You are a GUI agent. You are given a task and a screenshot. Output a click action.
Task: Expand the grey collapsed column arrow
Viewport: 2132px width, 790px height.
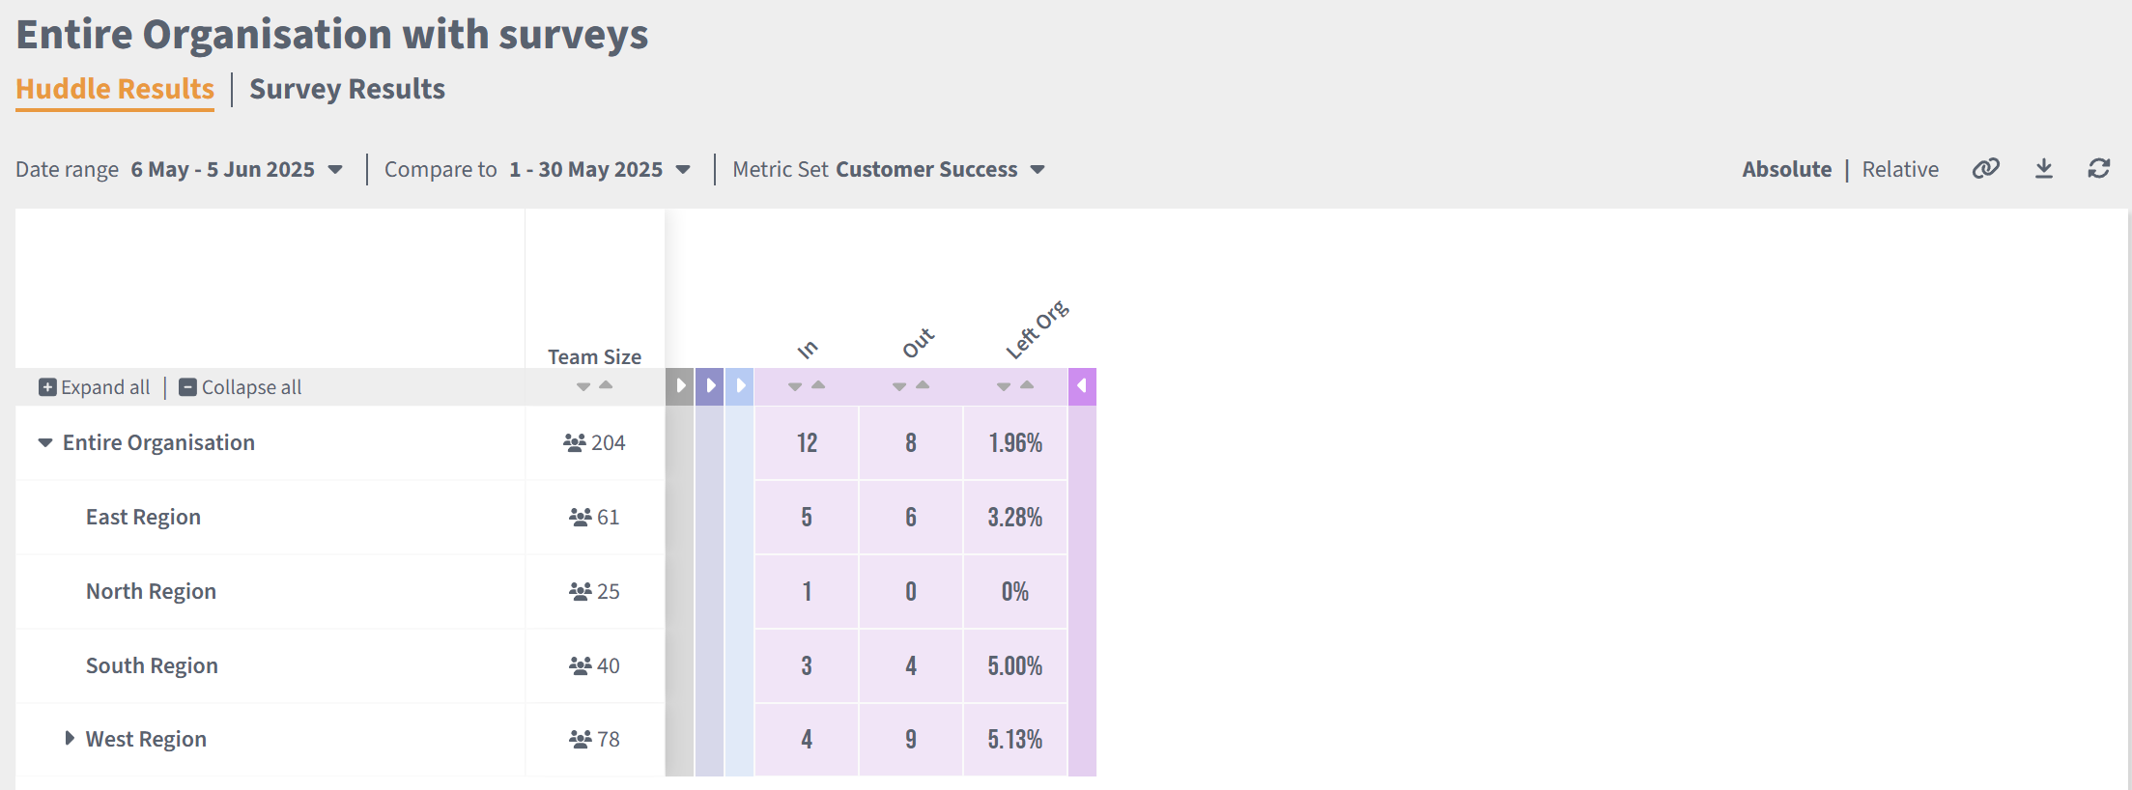pos(680,386)
